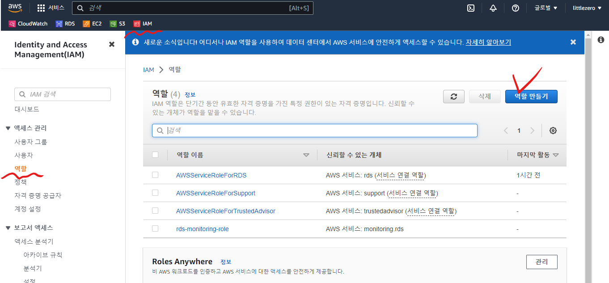
Task: Focus the roles table 검색 filter field
Action: (315, 131)
